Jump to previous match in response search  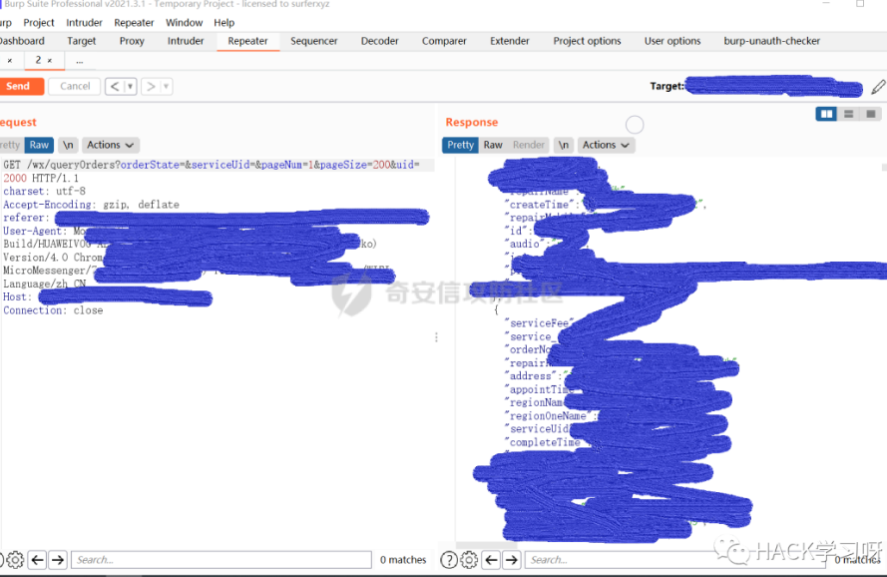tap(492, 560)
